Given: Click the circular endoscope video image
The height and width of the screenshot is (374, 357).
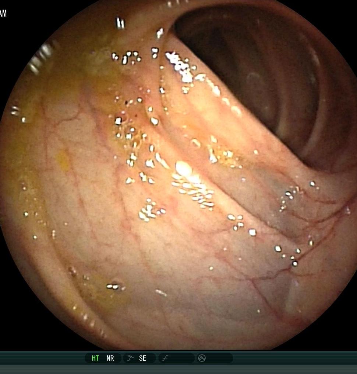Looking at the screenshot, I should point(178,175).
